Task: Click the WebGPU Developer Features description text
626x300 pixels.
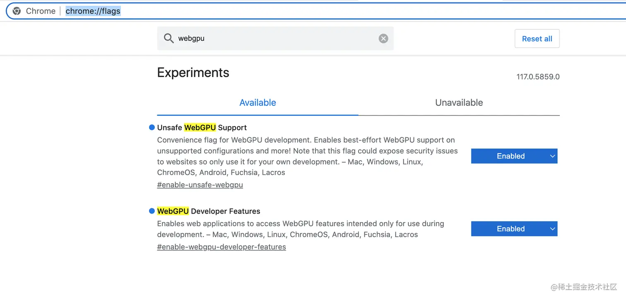Action: (x=300, y=229)
